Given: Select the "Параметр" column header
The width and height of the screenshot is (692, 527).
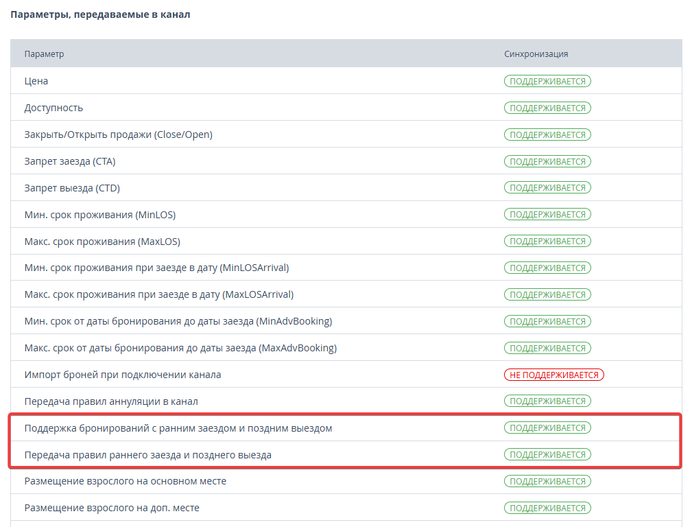Looking at the screenshot, I should (44, 54).
